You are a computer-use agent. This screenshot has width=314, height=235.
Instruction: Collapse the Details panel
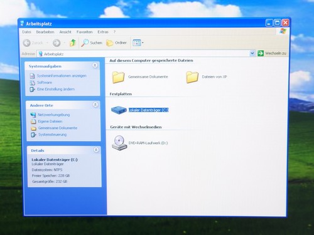click(96, 150)
